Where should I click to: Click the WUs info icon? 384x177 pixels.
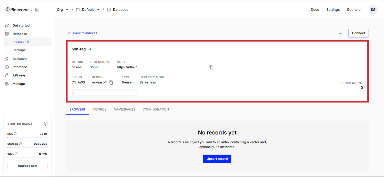(x=16, y=154)
